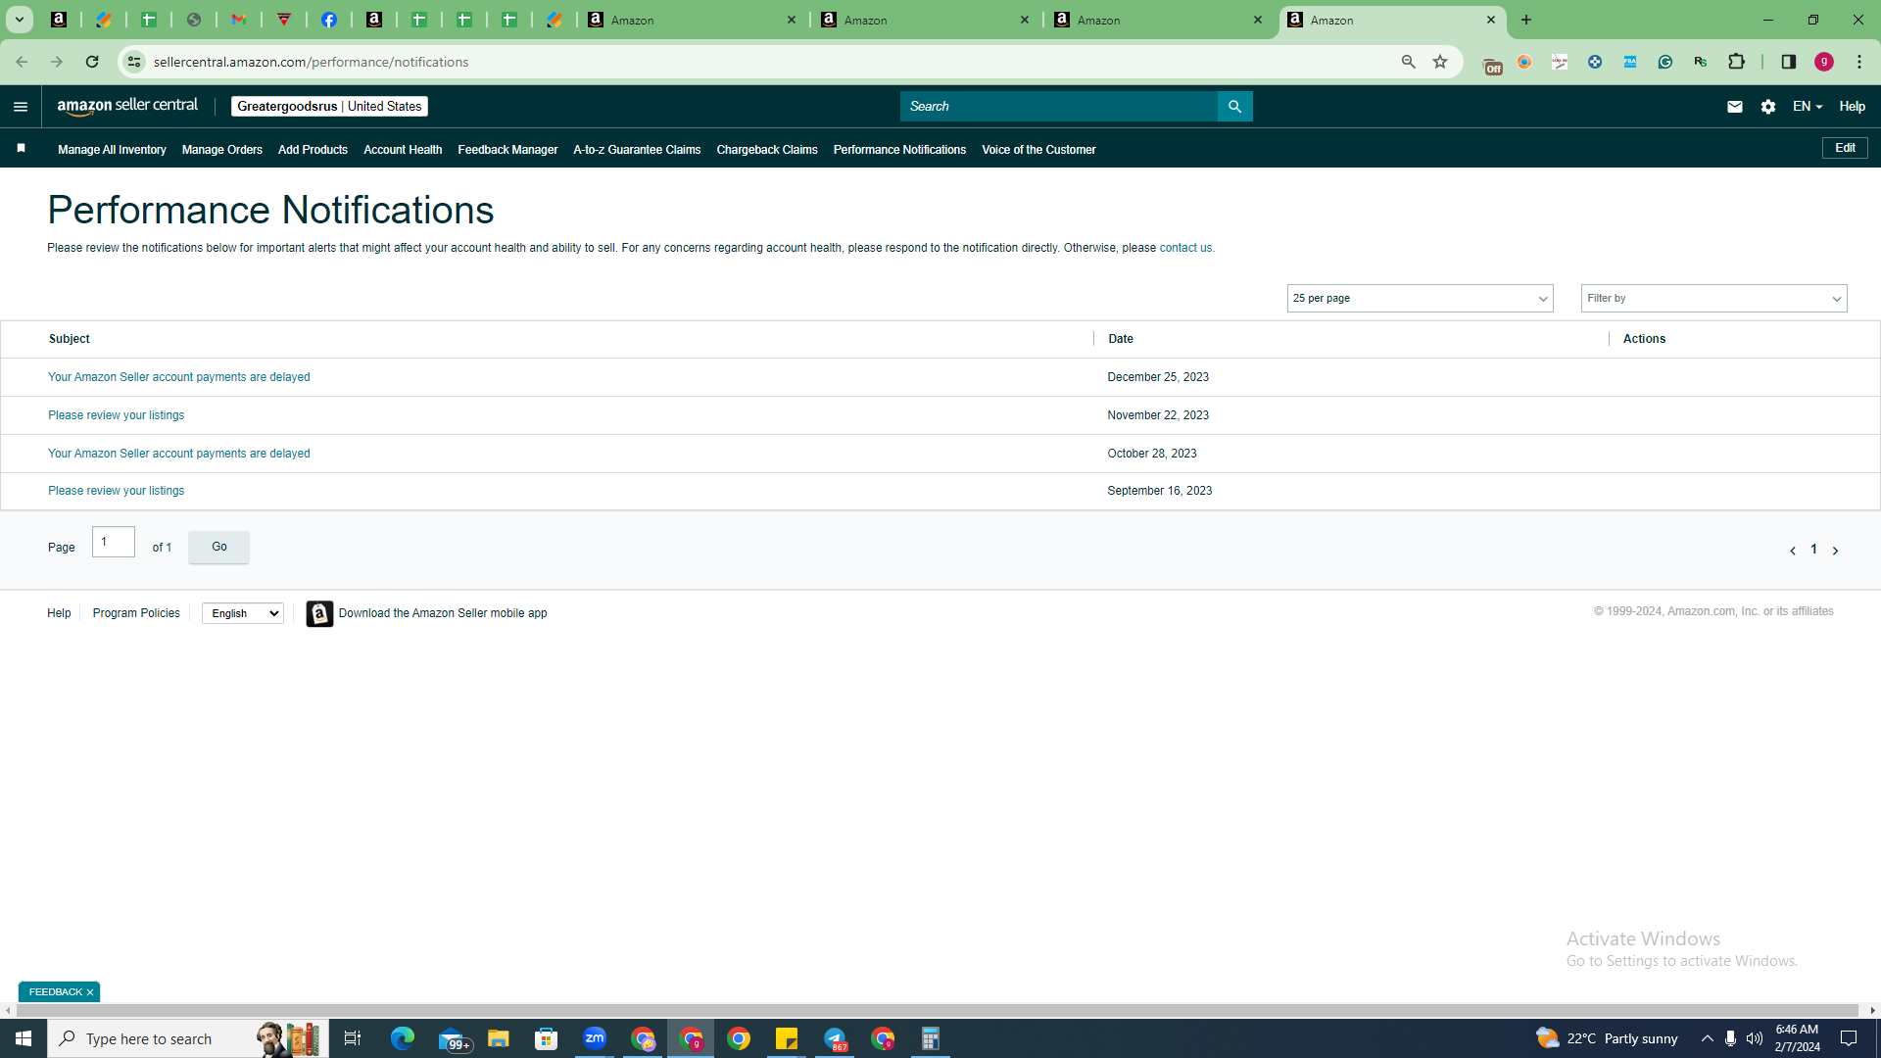Expand the EN language selector
The width and height of the screenshot is (1881, 1058).
(x=1808, y=107)
